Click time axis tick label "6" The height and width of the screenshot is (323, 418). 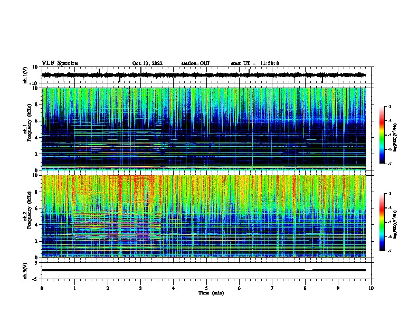(240, 288)
